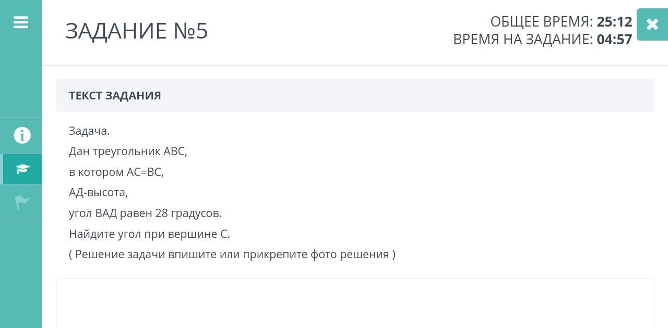Click the line Дан треугольник АВС

point(128,152)
